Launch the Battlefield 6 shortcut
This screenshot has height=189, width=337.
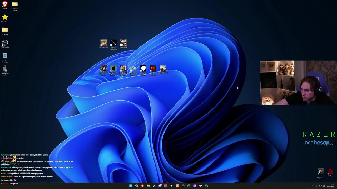pyautogui.click(x=163, y=69)
